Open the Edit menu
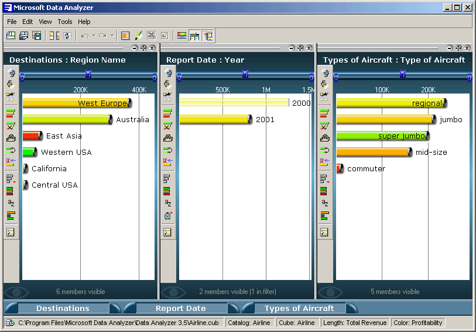This screenshot has height=332, width=476. pos(28,22)
